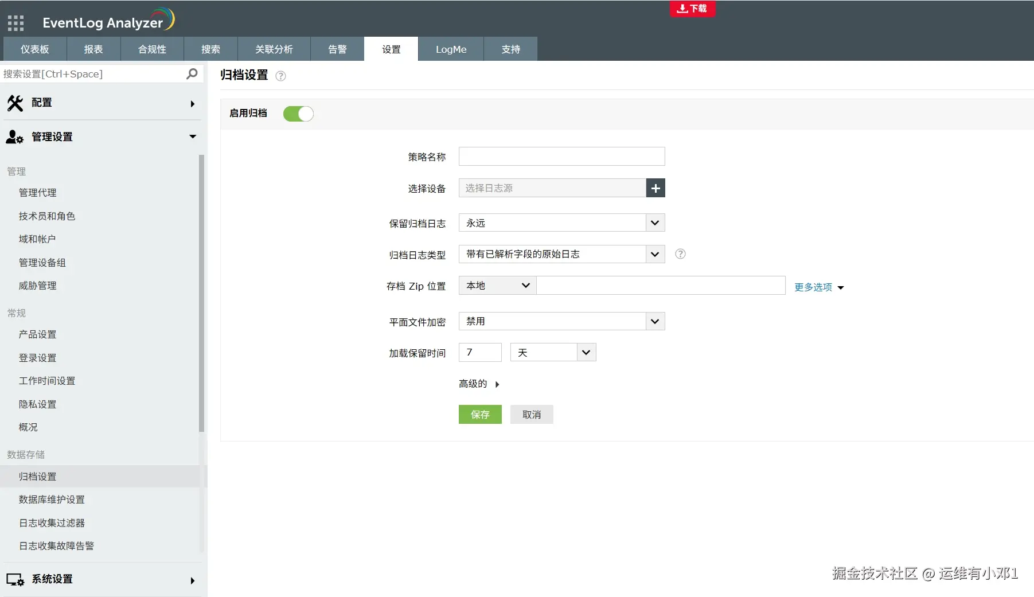Click the 取消 button
Image resolution: width=1034 pixels, height=597 pixels.
click(532, 415)
